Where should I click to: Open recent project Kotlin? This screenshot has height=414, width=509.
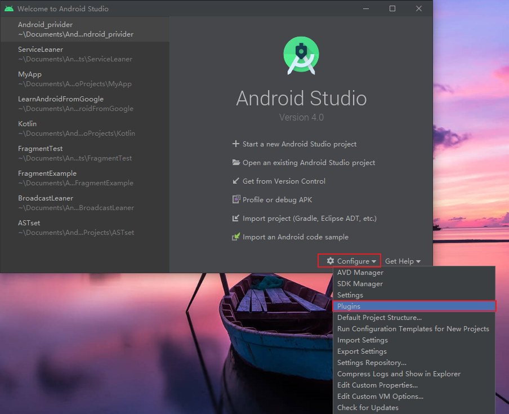pyautogui.click(x=84, y=128)
